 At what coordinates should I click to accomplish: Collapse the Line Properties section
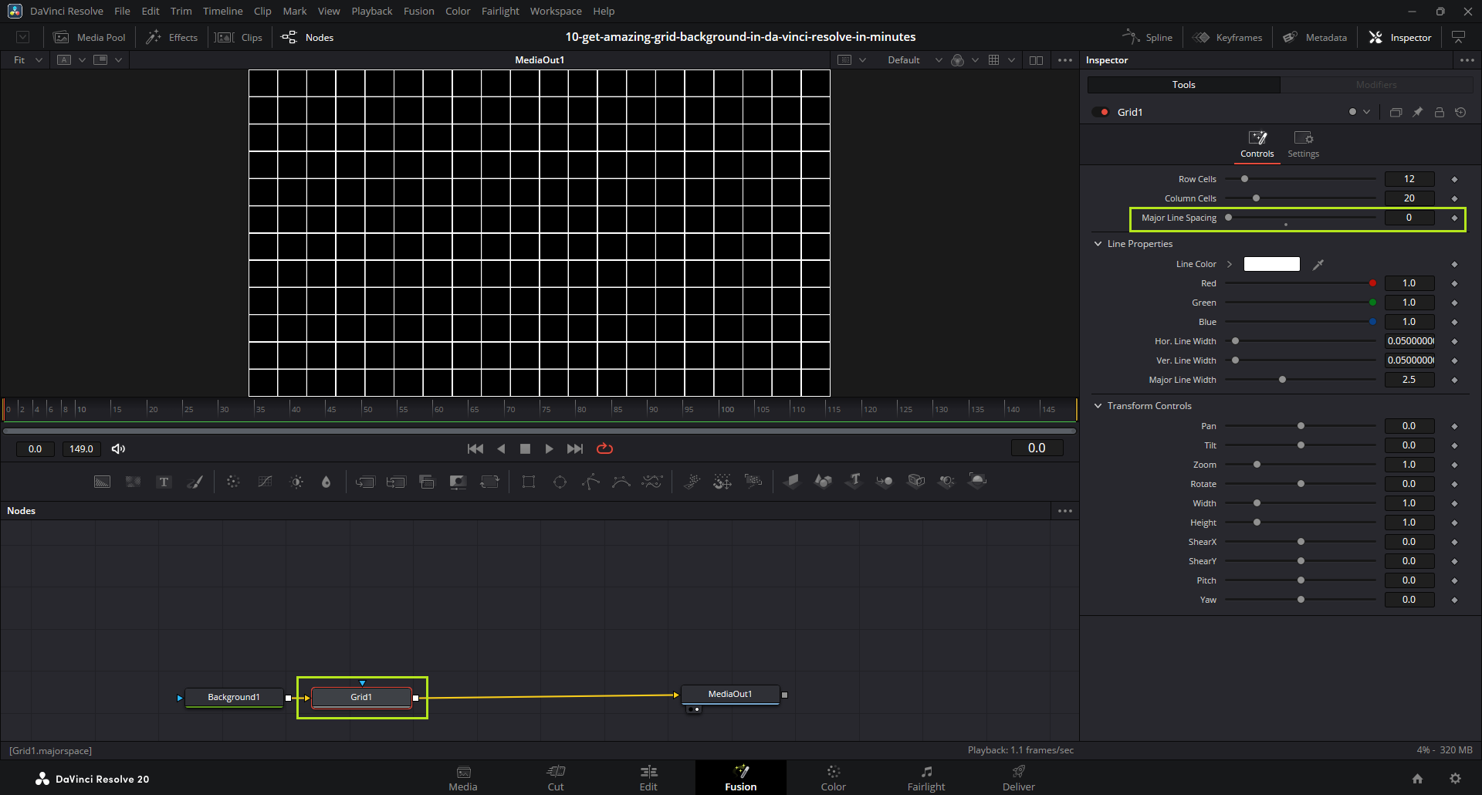point(1098,244)
